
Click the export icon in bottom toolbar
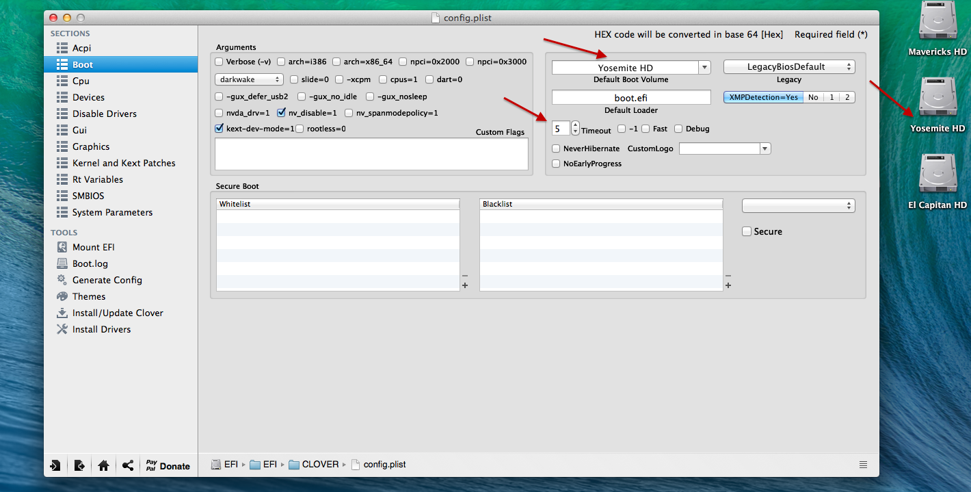click(79, 465)
